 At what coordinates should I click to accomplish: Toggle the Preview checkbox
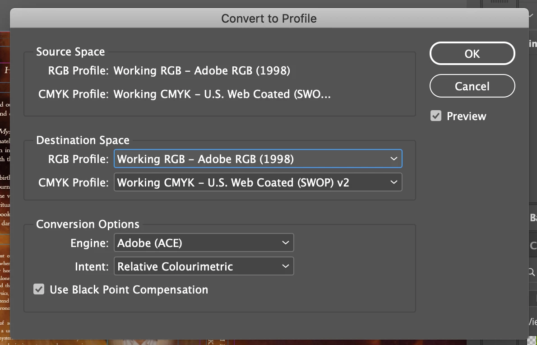click(436, 116)
